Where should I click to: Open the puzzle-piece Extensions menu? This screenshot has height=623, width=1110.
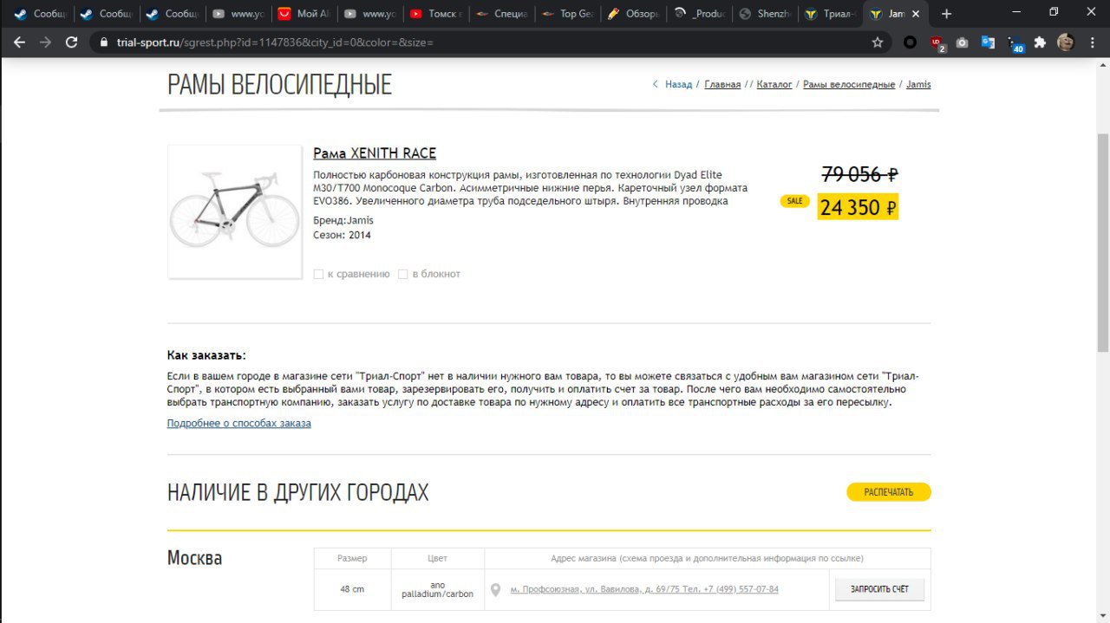pyautogui.click(x=1041, y=42)
